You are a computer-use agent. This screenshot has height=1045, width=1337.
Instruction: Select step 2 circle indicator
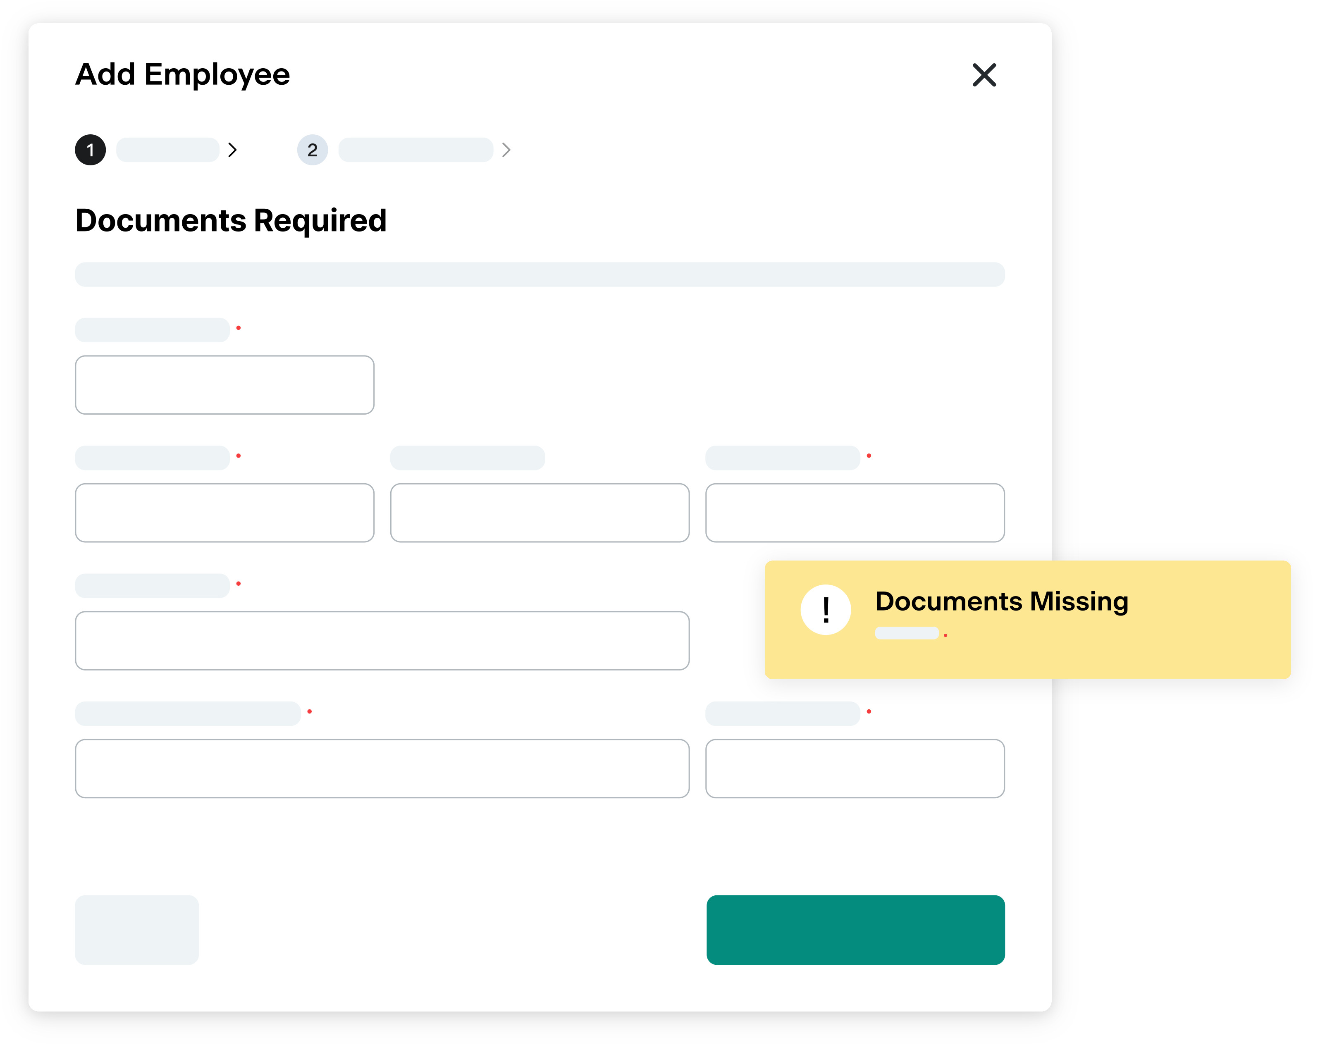pos(312,150)
